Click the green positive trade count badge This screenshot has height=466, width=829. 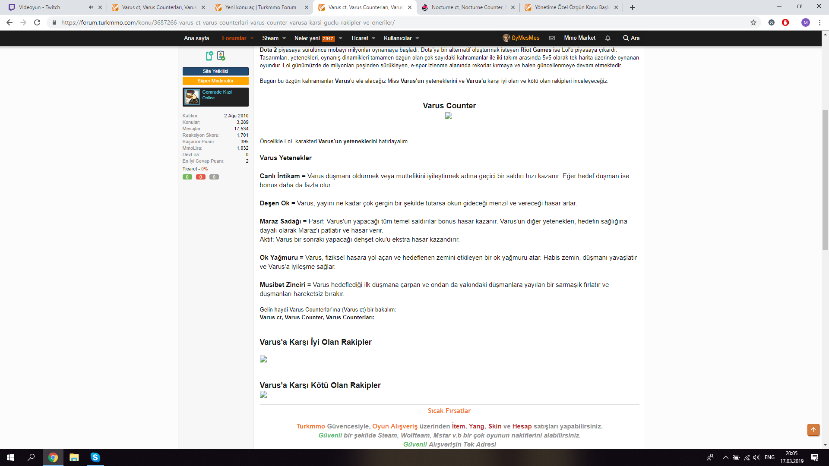(x=187, y=177)
